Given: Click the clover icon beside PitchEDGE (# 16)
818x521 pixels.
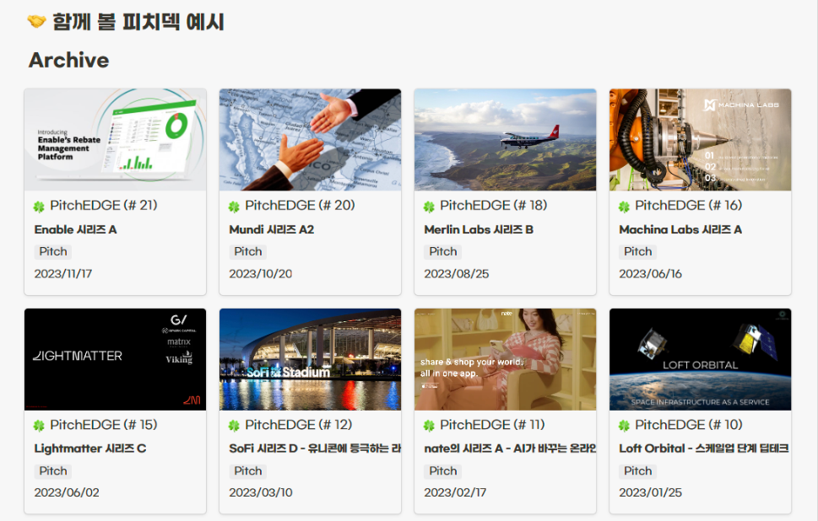Looking at the screenshot, I should coord(624,207).
